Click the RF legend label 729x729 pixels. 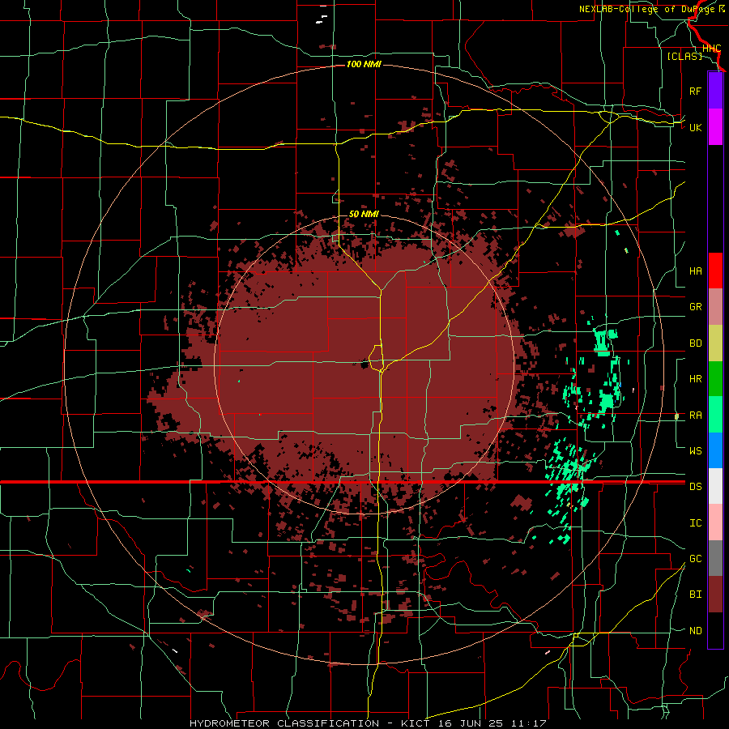(x=695, y=91)
